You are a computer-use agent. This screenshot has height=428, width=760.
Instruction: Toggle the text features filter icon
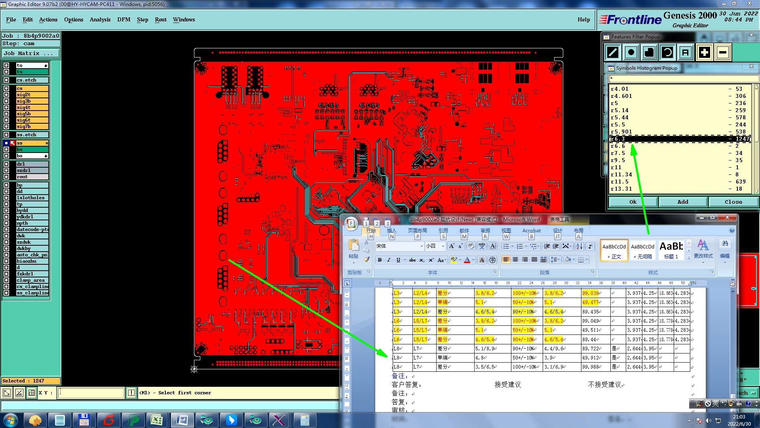tap(686, 52)
